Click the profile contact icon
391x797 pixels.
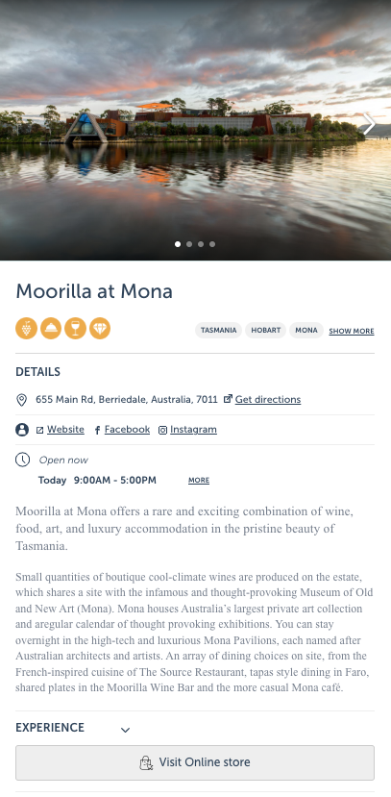click(22, 430)
